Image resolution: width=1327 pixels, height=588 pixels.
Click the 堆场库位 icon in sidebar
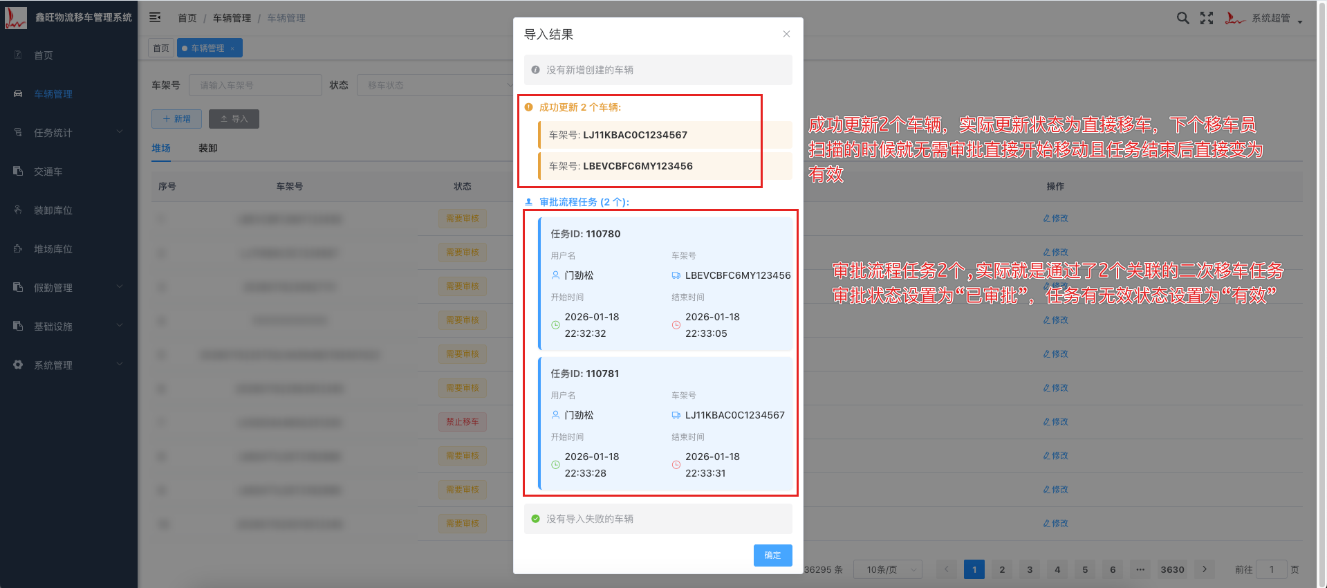pos(18,248)
